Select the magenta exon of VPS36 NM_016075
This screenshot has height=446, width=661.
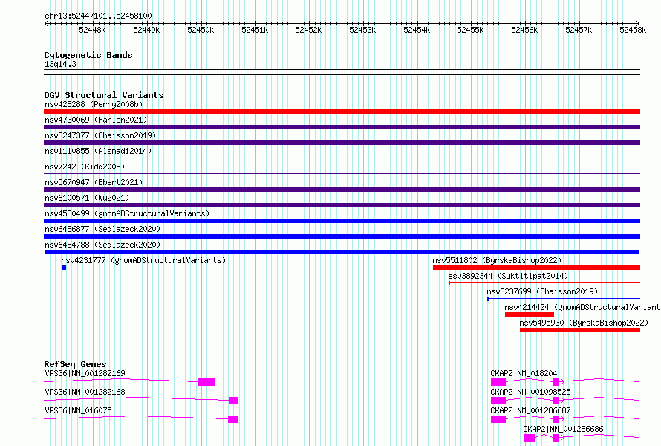(x=233, y=419)
